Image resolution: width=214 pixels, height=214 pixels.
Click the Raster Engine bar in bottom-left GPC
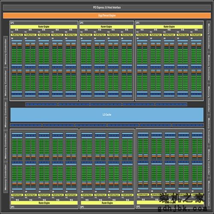coord(44,203)
